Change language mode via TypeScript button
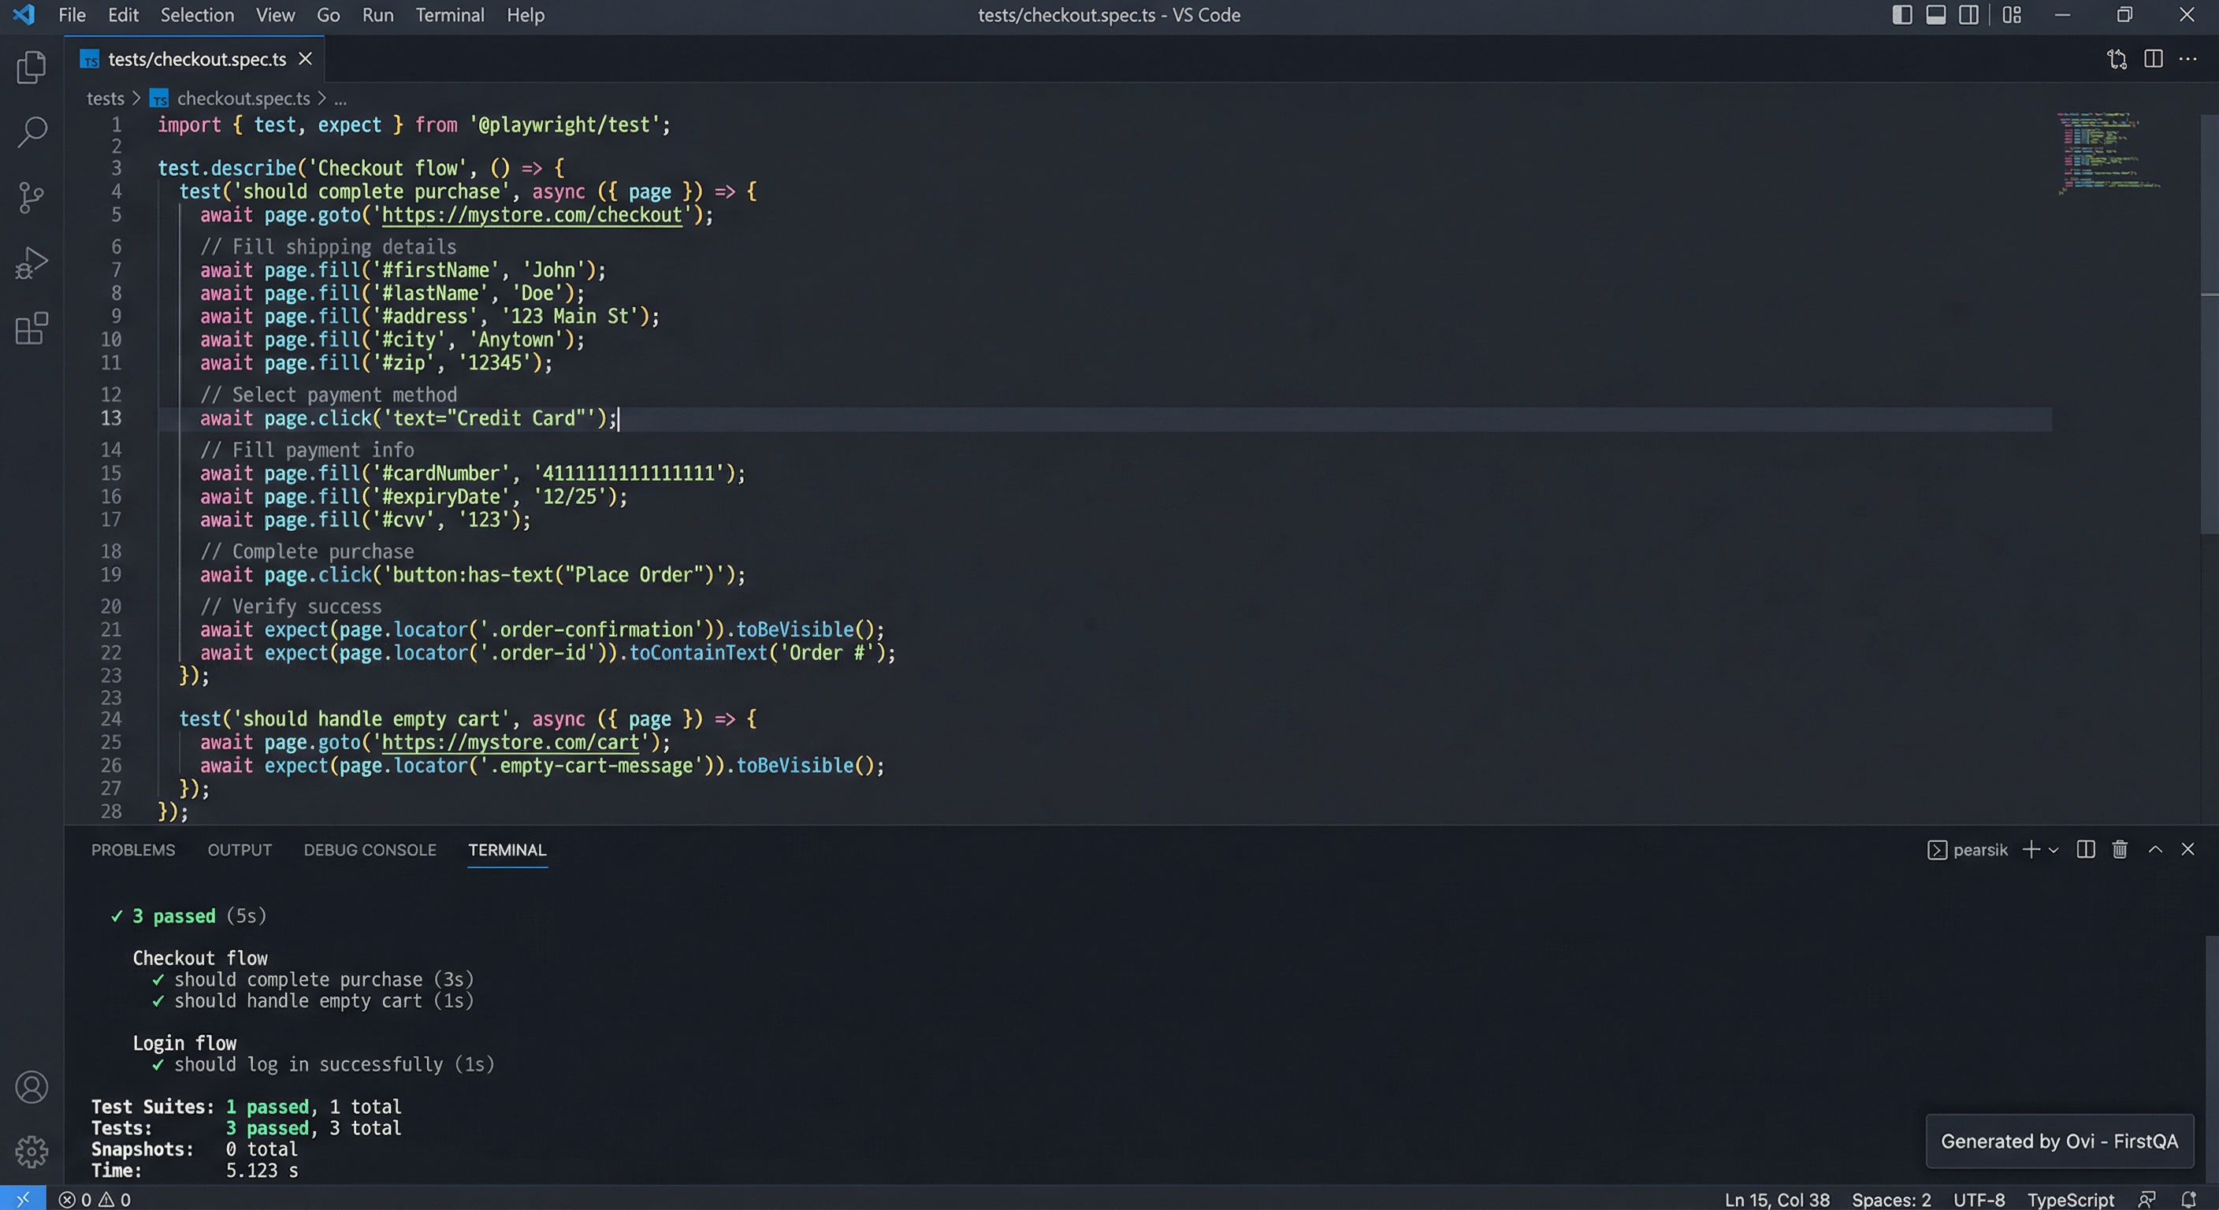The width and height of the screenshot is (2219, 1210). tap(2069, 1199)
